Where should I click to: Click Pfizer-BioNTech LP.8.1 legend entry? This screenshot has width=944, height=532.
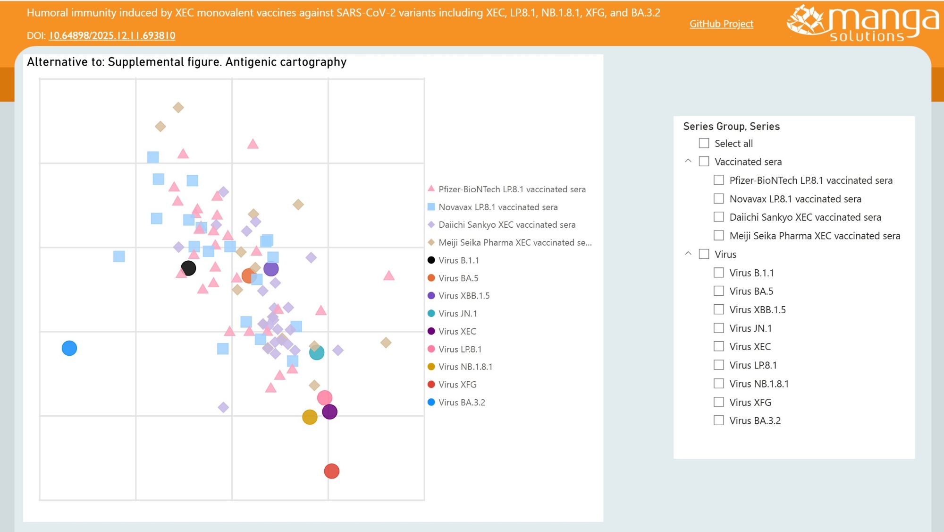(512, 189)
